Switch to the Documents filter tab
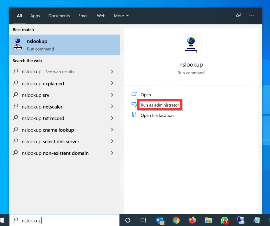Screen dimensions: 270x226 59,16
